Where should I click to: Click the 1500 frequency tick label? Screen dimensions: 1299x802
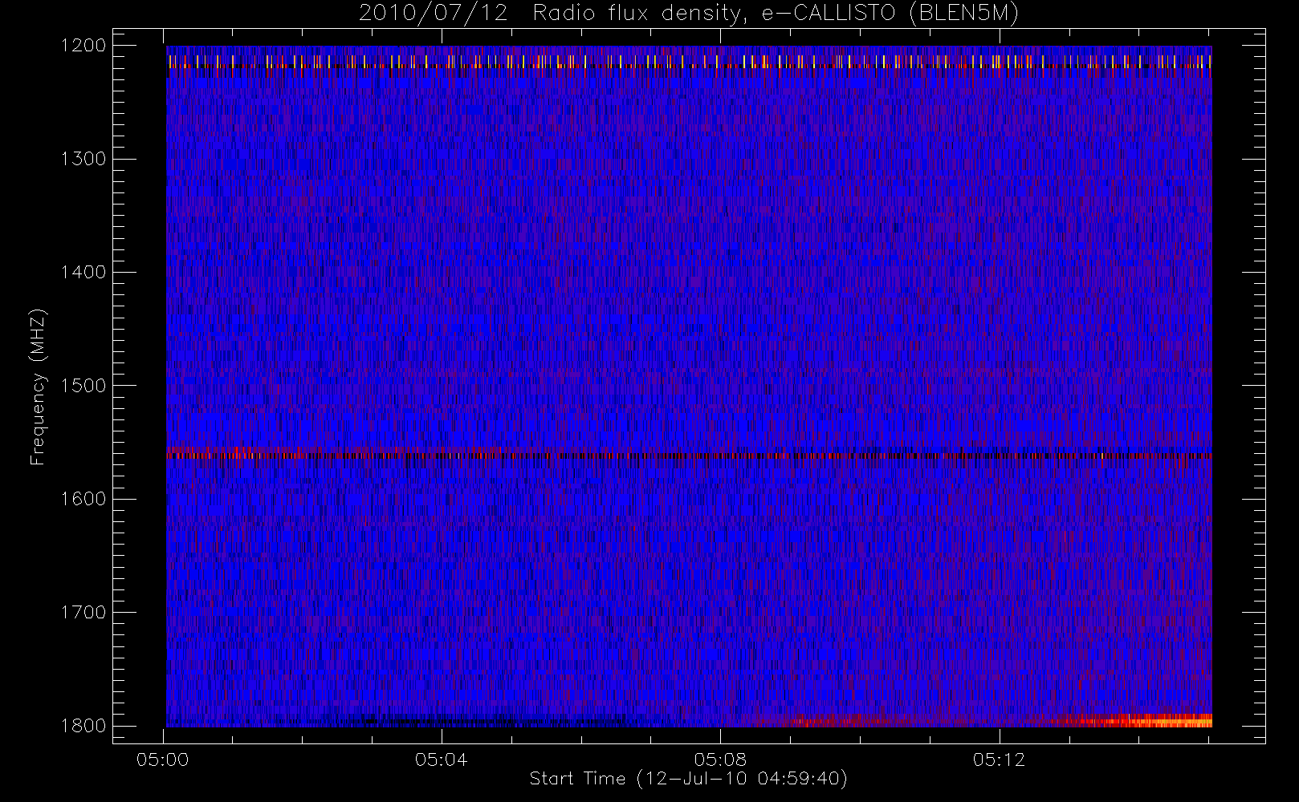(x=83, y=386)
